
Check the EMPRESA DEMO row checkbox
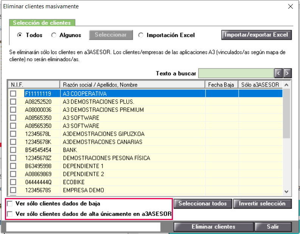coord(13,190)
